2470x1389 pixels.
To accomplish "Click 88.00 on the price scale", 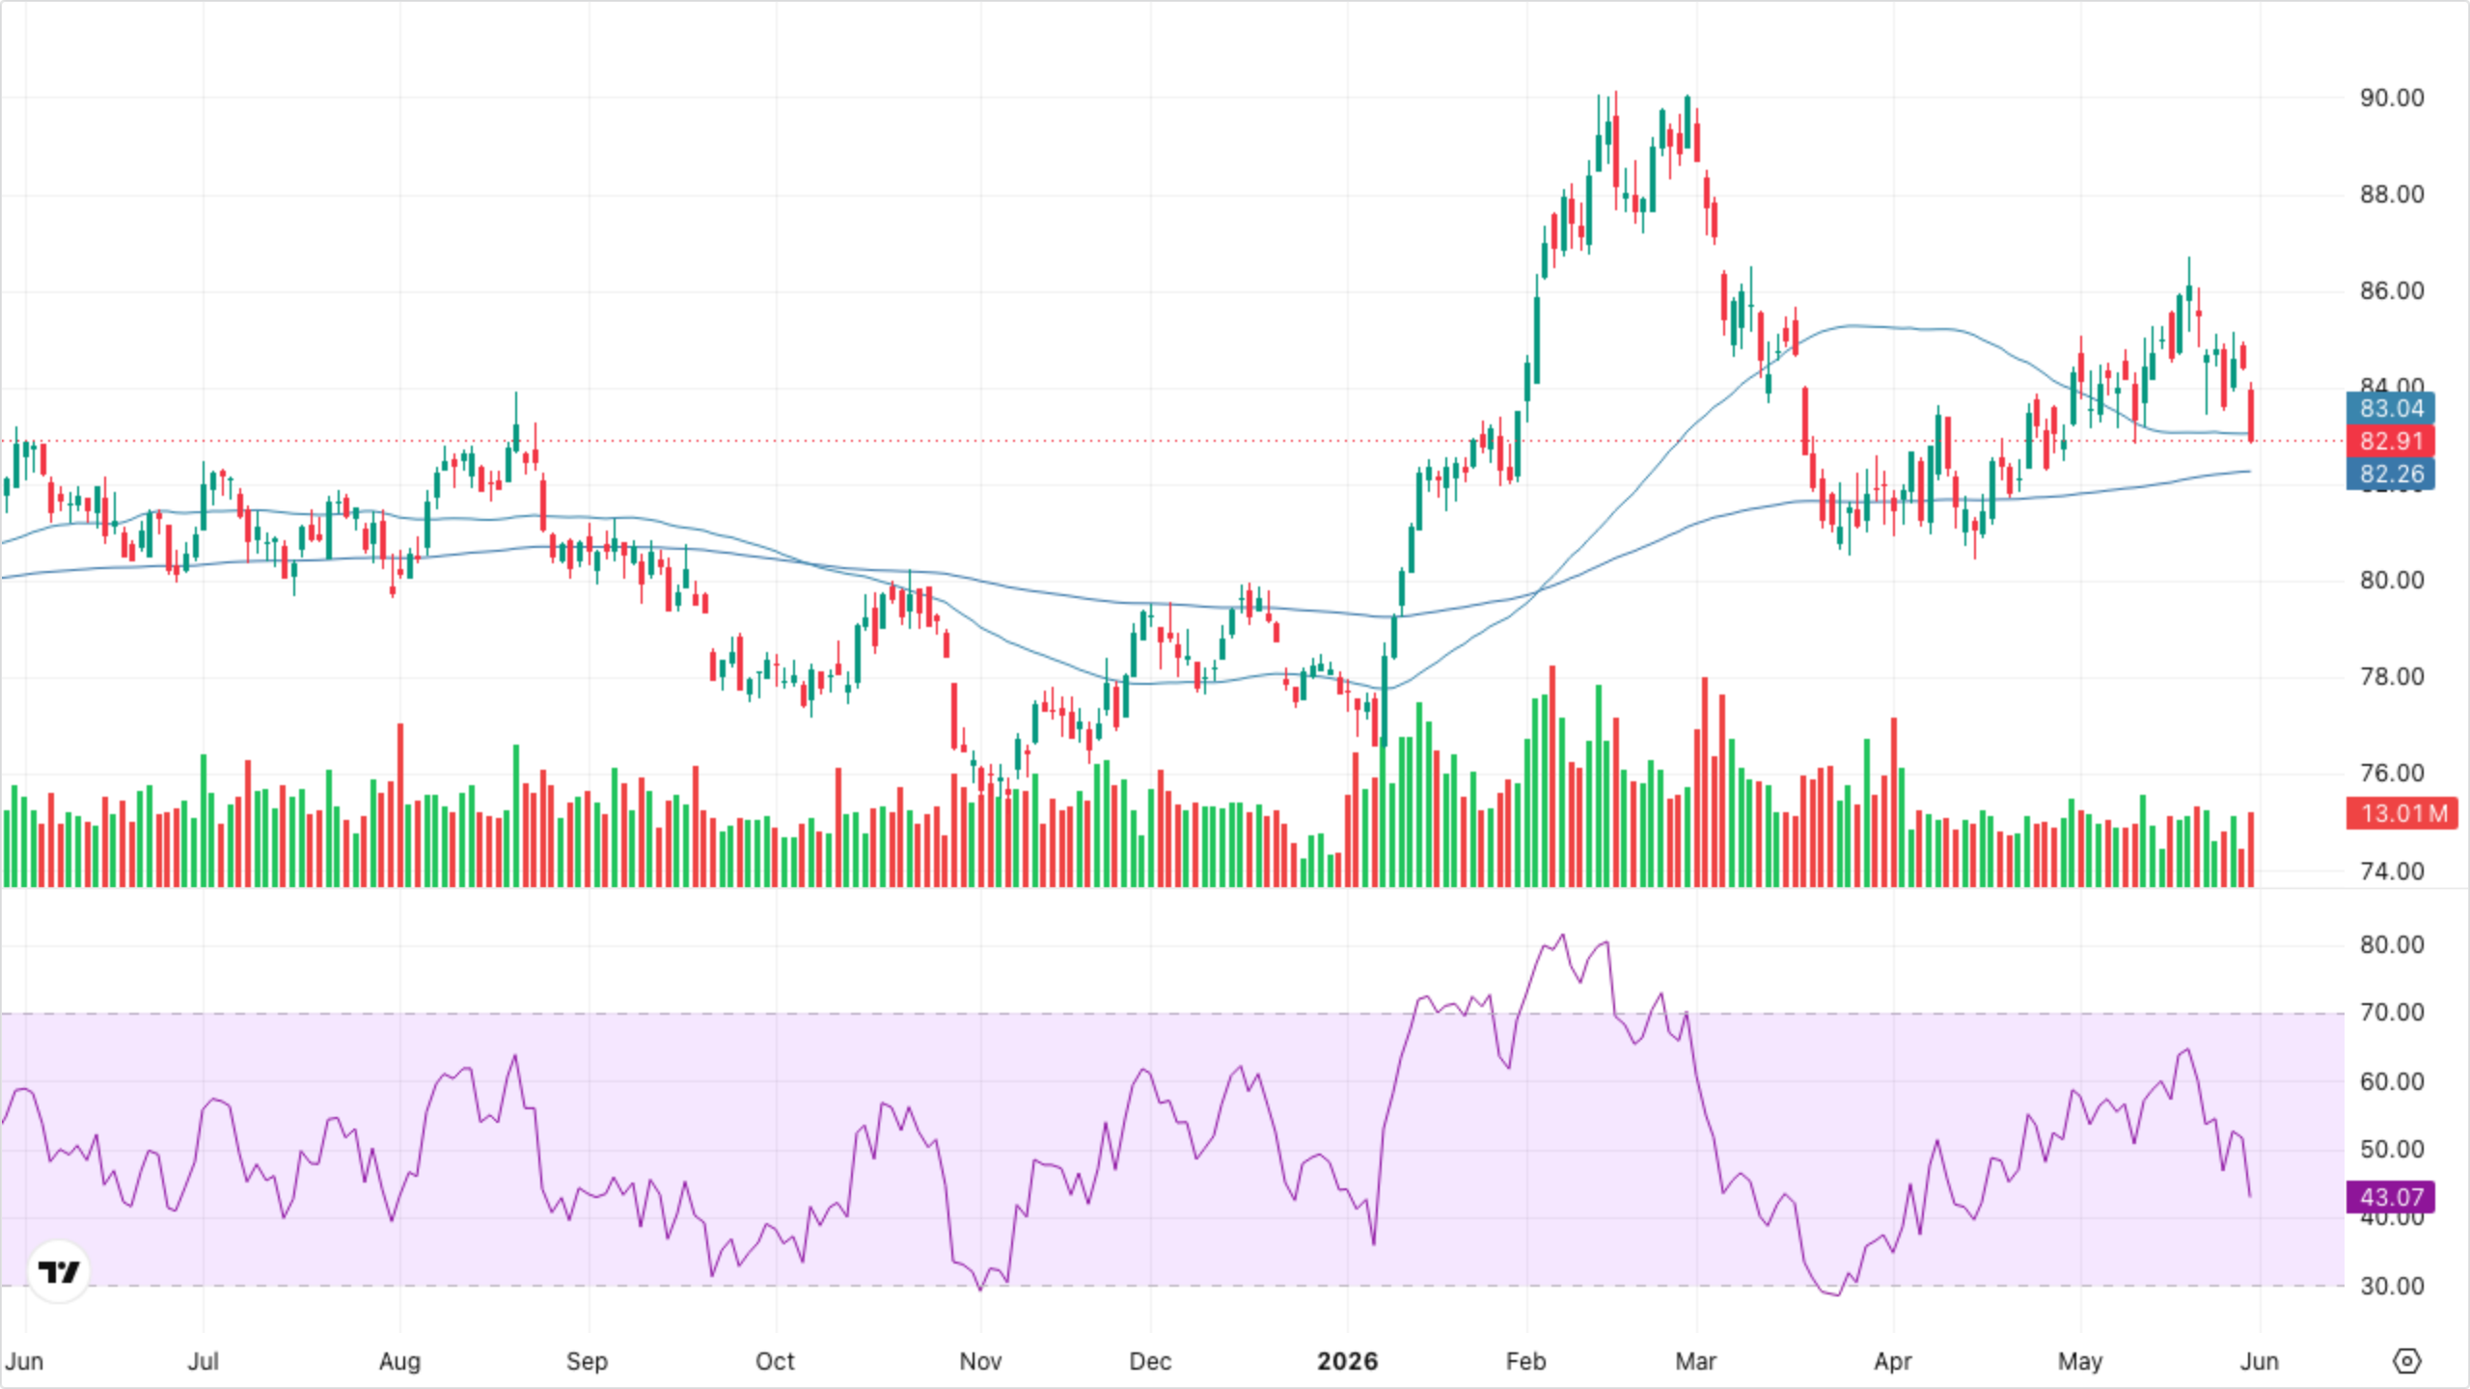I will coord(2392,194).
